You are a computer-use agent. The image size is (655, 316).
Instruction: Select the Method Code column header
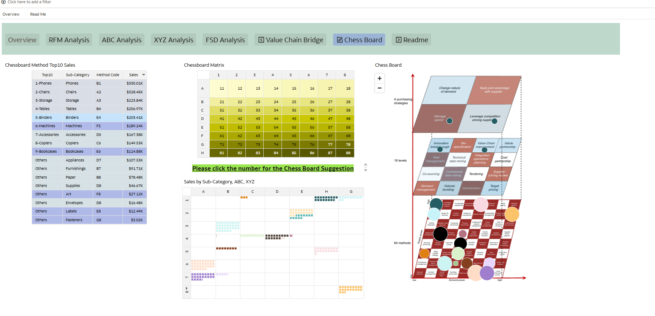(108, 75)
